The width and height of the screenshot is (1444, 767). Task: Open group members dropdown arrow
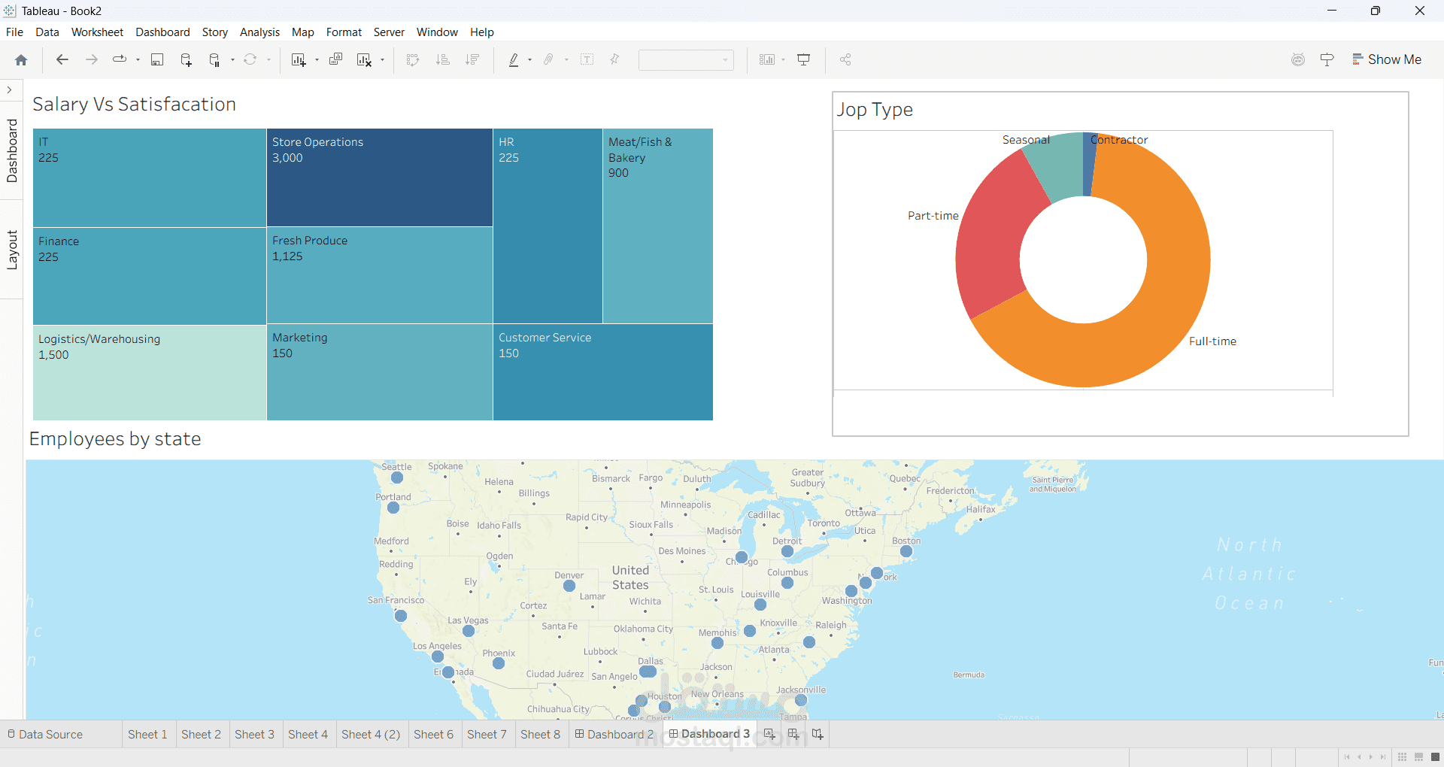pos(566,59)
